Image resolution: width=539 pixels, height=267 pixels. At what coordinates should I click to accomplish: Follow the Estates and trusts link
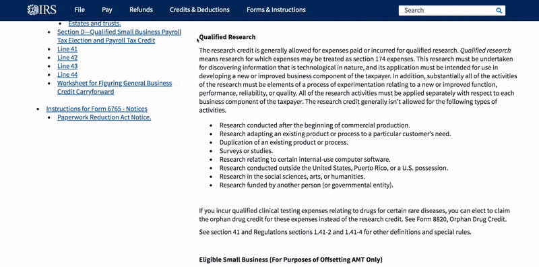(94, 24)
